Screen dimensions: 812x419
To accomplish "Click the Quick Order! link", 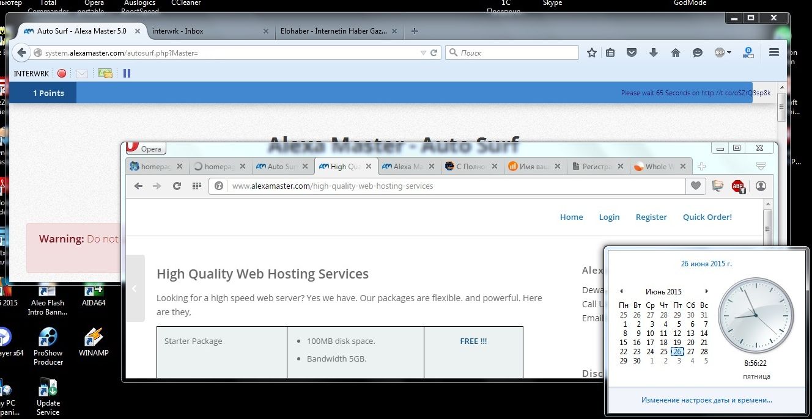I will [x=707, y=217].
